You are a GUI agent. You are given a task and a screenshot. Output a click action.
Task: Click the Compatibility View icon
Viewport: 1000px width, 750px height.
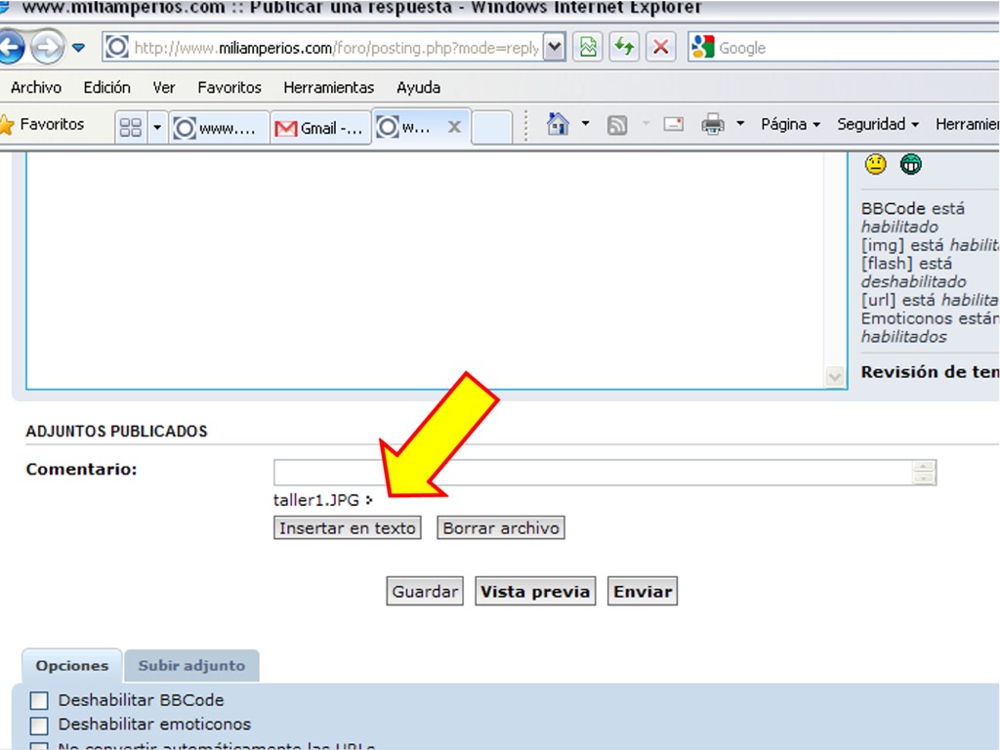(588, 47)
